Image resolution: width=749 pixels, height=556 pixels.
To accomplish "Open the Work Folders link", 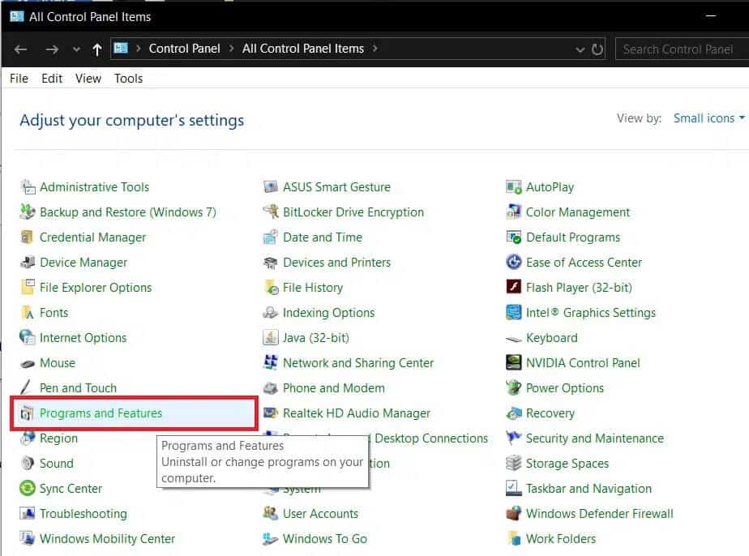I will click(x=561, y=538).
